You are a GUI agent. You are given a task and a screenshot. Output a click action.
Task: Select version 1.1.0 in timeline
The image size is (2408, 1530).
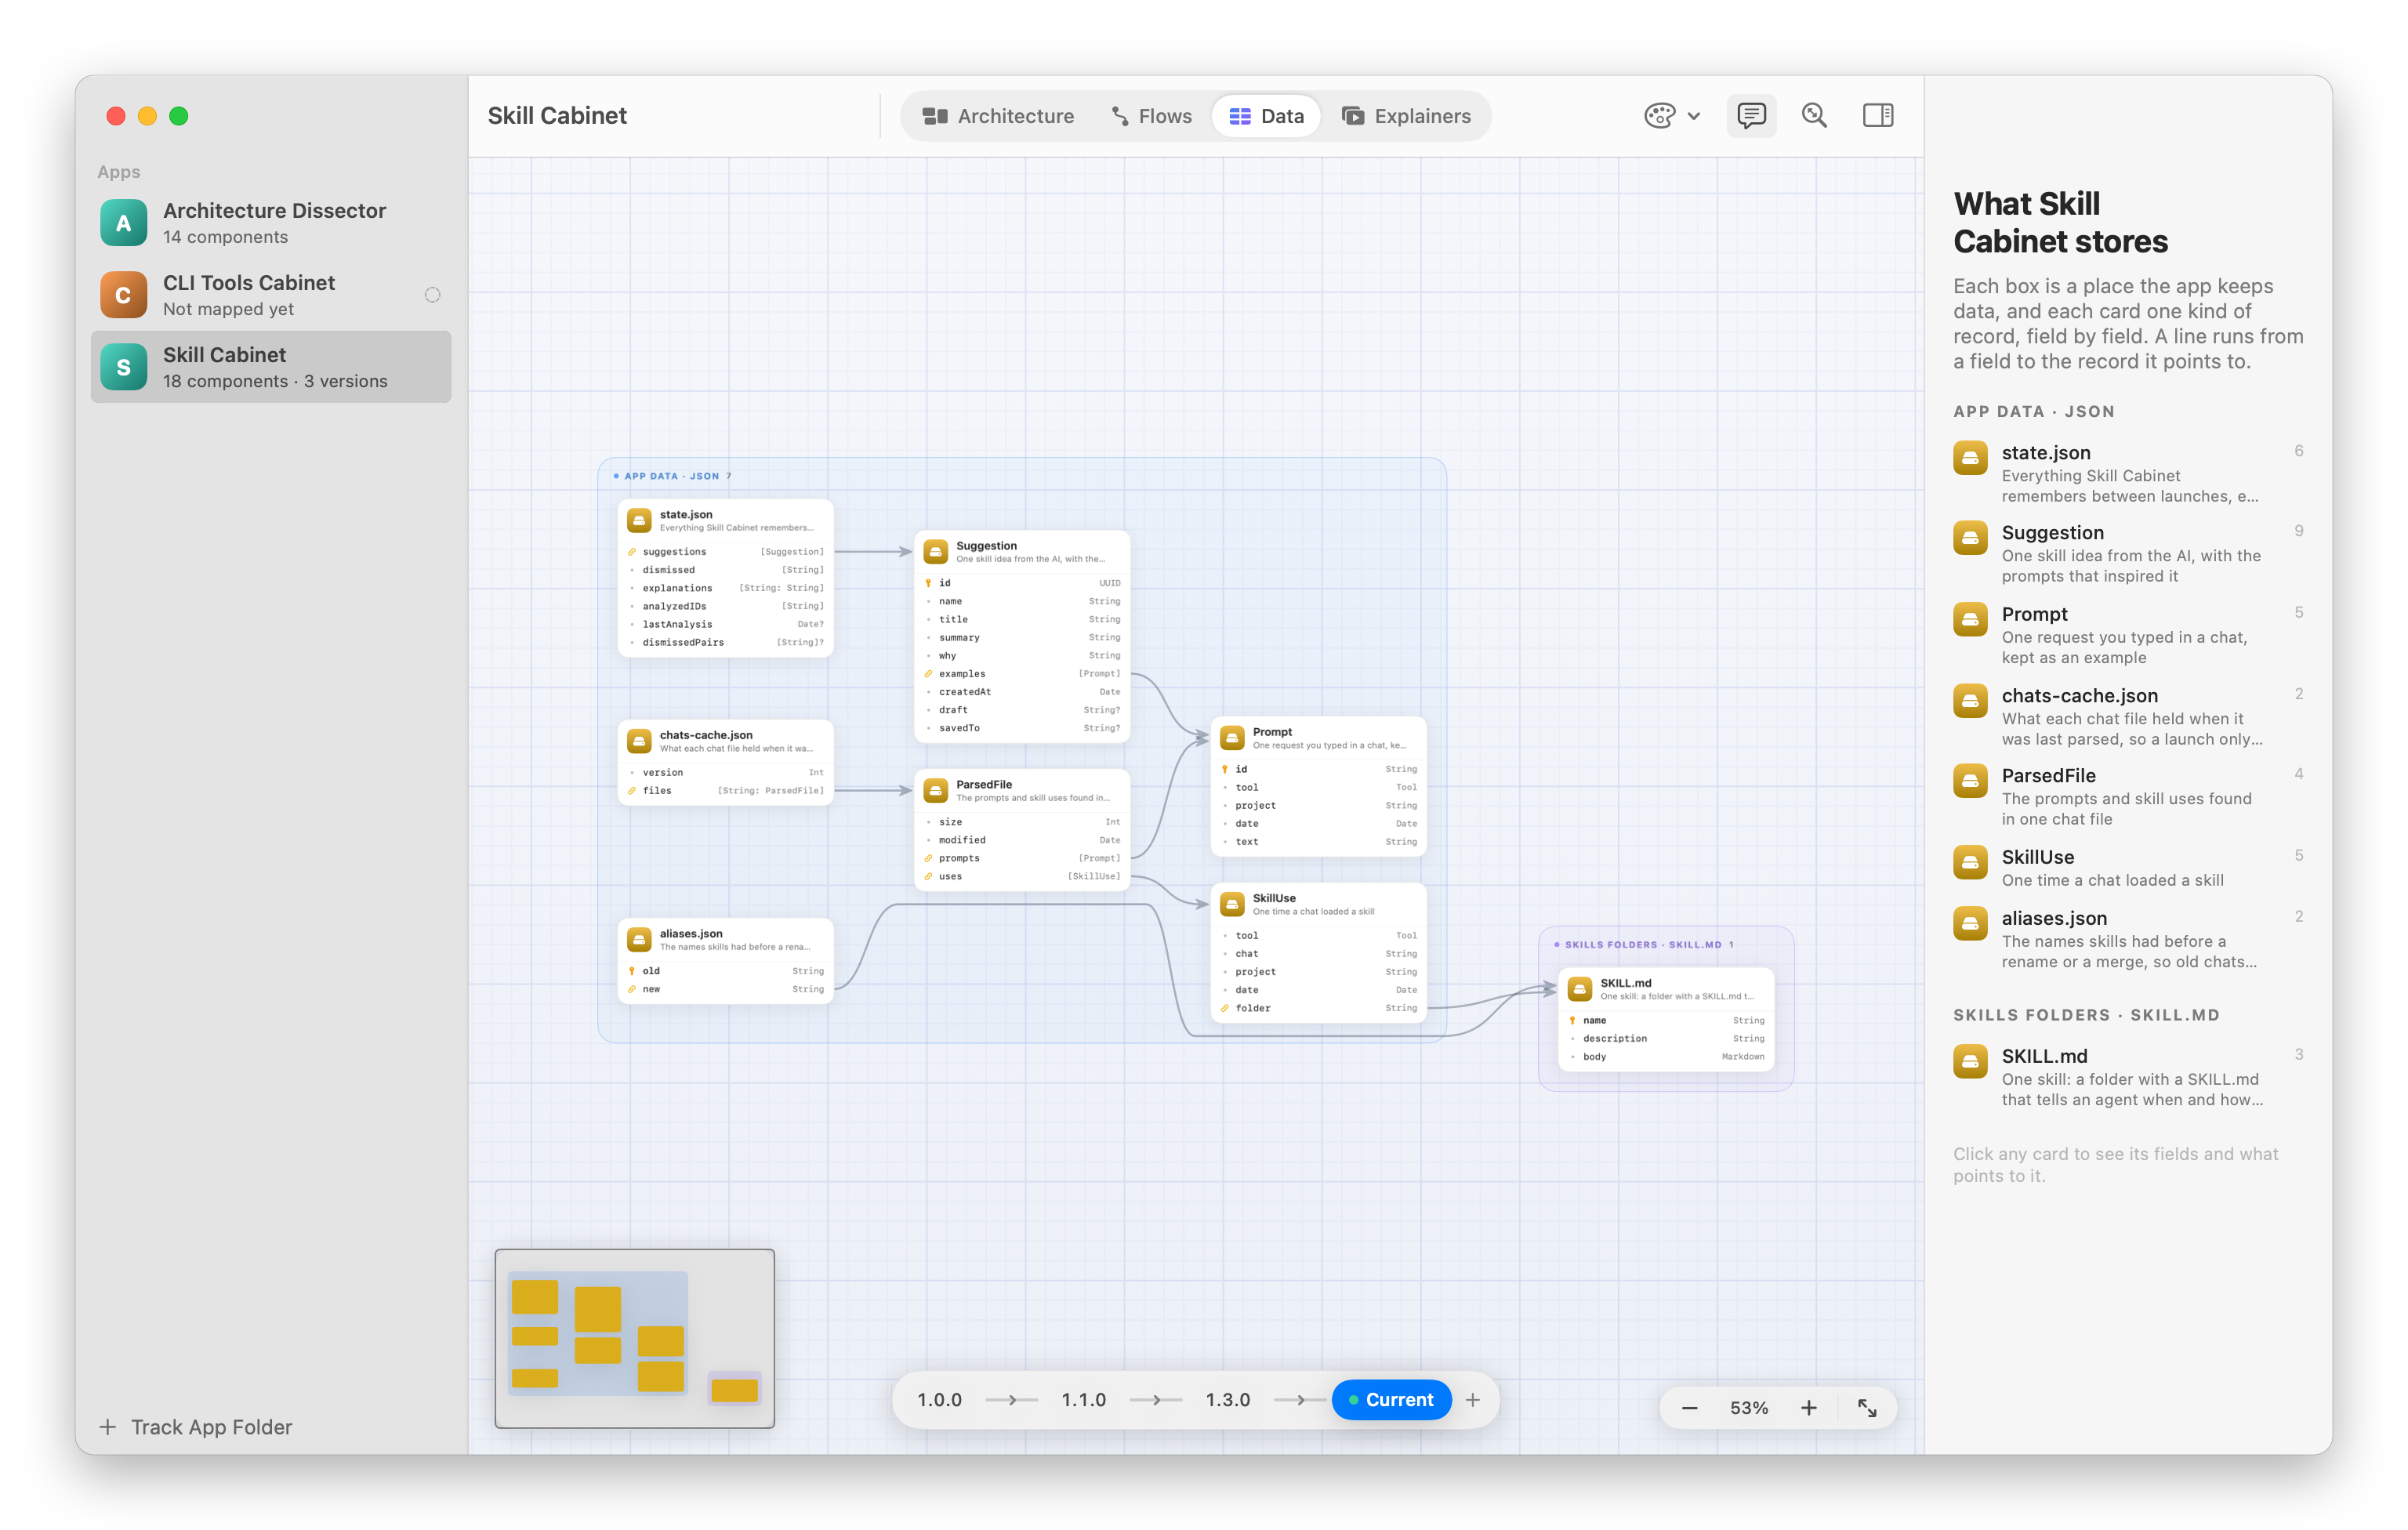[x=1083, y=1400]
